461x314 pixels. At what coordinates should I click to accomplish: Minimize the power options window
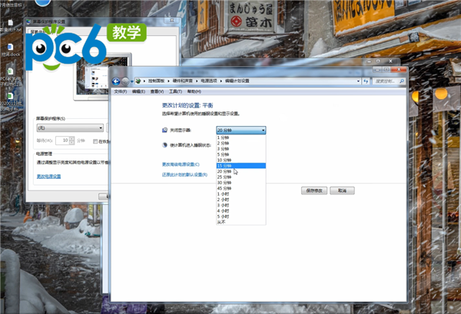(378, 69)
